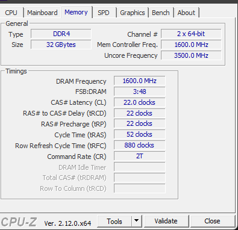Select the DRAM Frequency 1600.0 MHz value
Image resolution: width=238 pixels, height=230 pixels.
click(x=140, y=81)
